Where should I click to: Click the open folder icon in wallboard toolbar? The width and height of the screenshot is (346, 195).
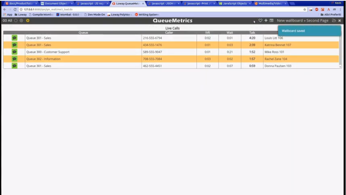[334, 21]
